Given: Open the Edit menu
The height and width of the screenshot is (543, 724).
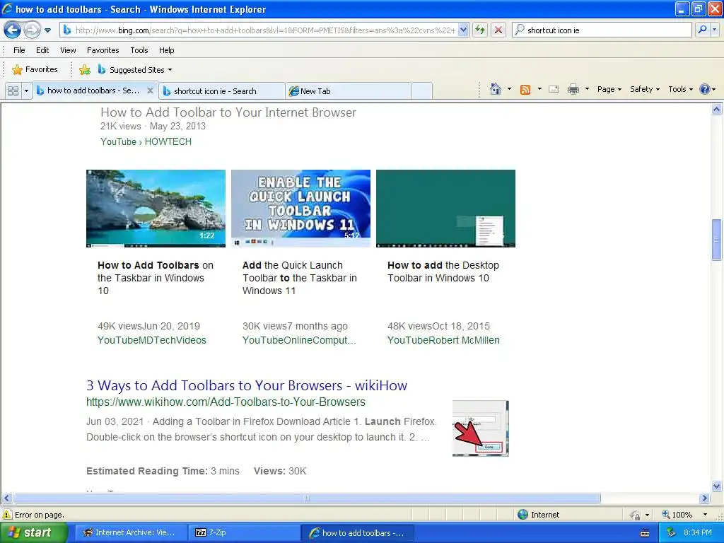Looking at the screenshot, I should pyautogui.click(x=42, y=50).
